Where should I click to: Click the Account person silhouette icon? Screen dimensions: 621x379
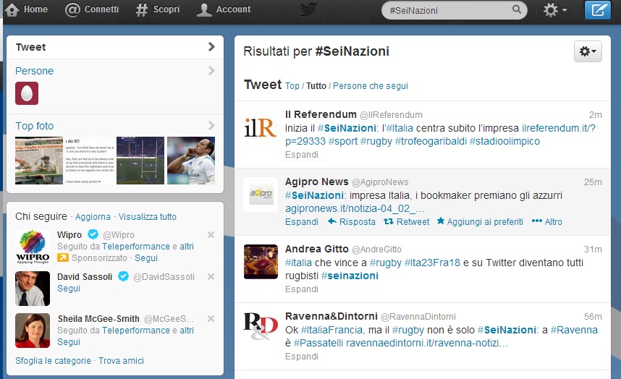(204, 10)
